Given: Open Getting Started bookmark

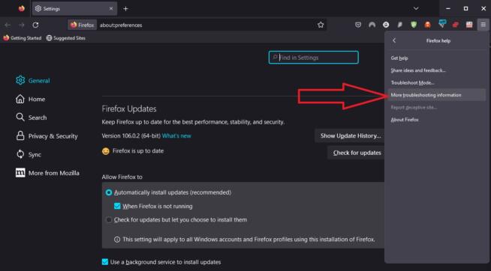Looking at the screenshot, I should [x=23, y=38].
